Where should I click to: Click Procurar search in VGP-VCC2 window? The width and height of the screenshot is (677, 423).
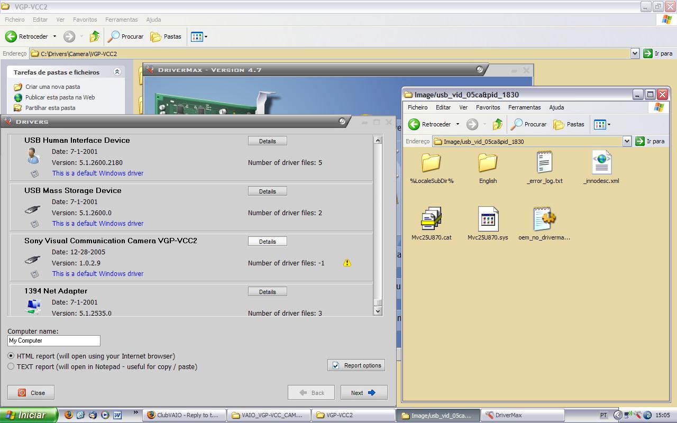[125, 36]
